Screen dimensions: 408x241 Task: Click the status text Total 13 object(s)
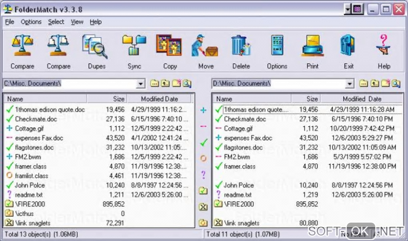point(28,234)
